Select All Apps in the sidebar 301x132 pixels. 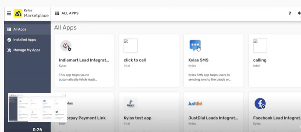tap(27, 29)
